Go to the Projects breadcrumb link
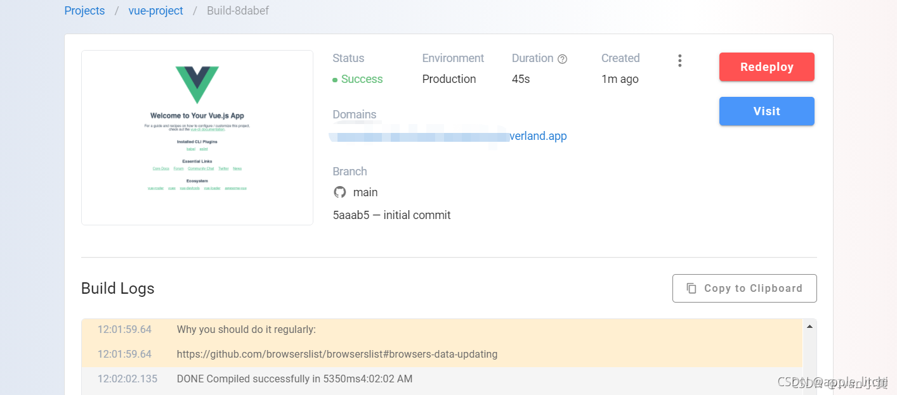Screen dimensions: 897x395 pyautogui.click(x=84, y=11)
